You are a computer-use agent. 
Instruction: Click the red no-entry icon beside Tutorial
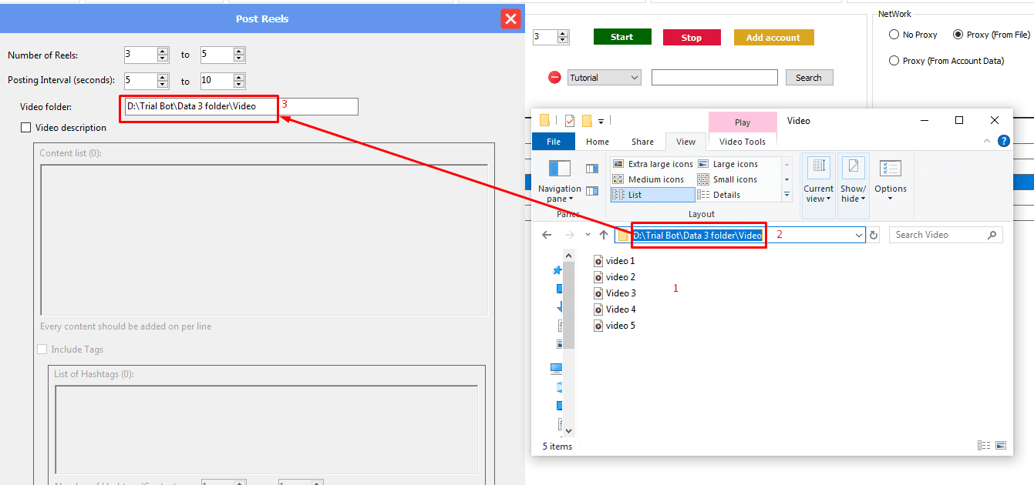[554, 77]
